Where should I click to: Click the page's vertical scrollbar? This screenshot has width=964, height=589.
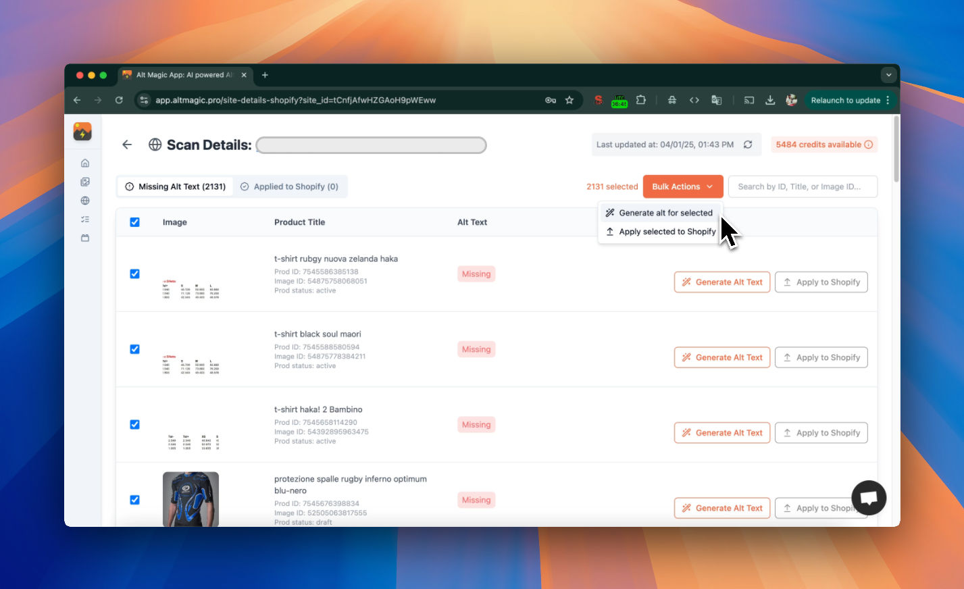point(896,149)
